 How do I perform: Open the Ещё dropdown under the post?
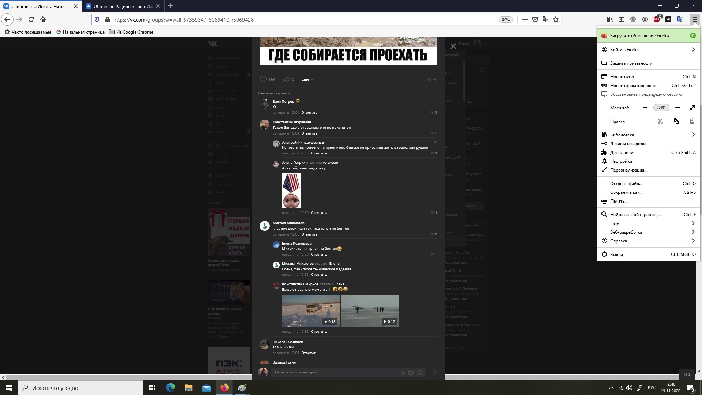307,79
